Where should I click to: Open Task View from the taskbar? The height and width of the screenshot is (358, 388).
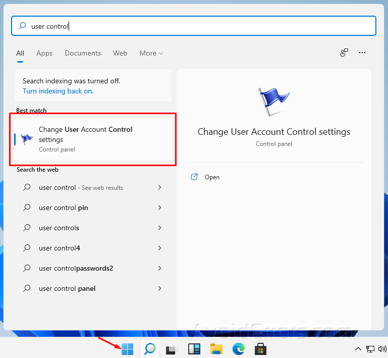coord(172,349)
